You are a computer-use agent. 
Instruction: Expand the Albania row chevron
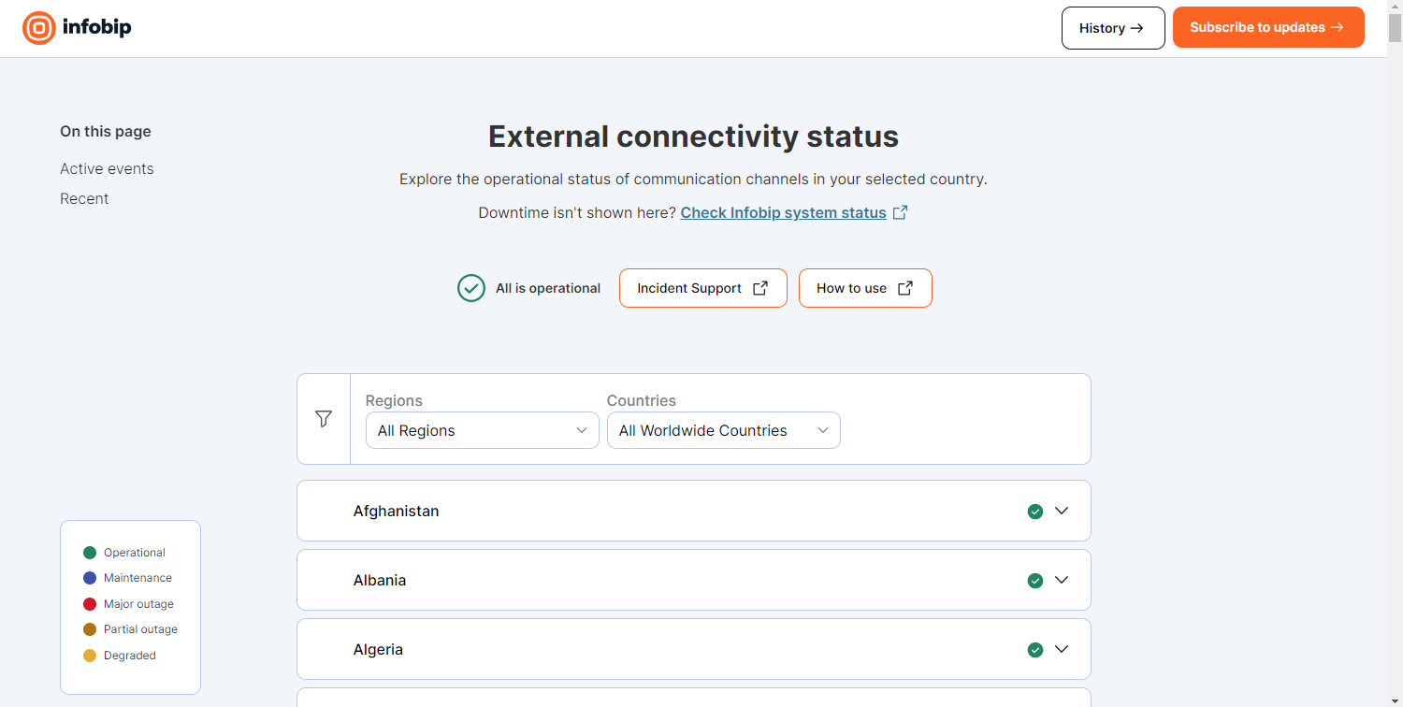coord(1062,580)
